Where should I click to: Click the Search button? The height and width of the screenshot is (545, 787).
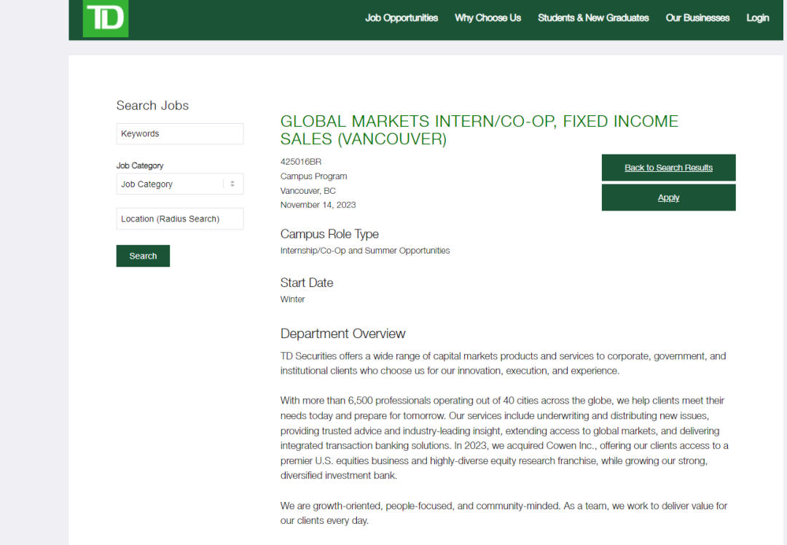coord(143,256)
